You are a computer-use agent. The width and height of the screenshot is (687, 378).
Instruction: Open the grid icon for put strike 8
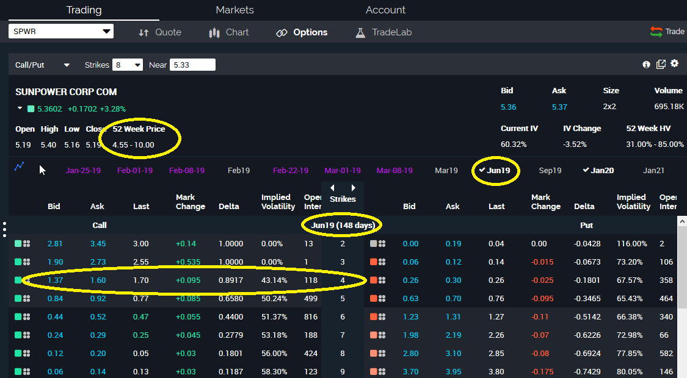tap(382, 354)
